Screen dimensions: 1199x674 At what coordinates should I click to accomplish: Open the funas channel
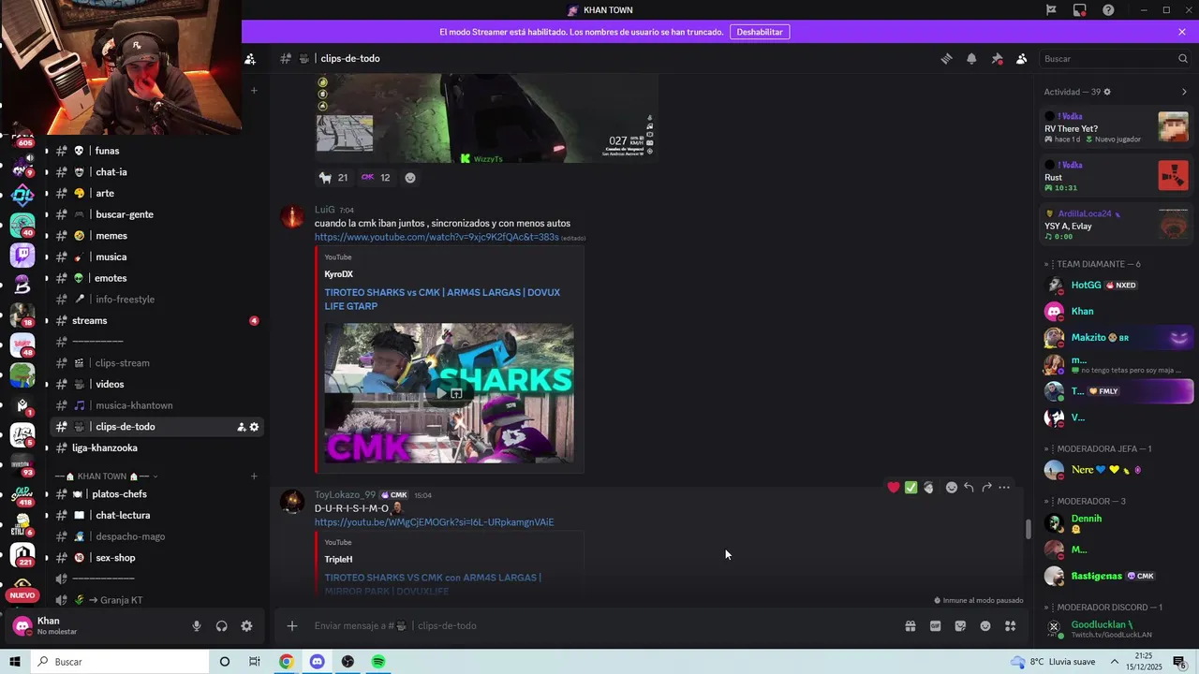[x=156, y=151]
